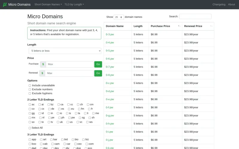The width and height of the screenshot is (239, 149).
Task: Click Go button for Renewal price
Action: 98,73
